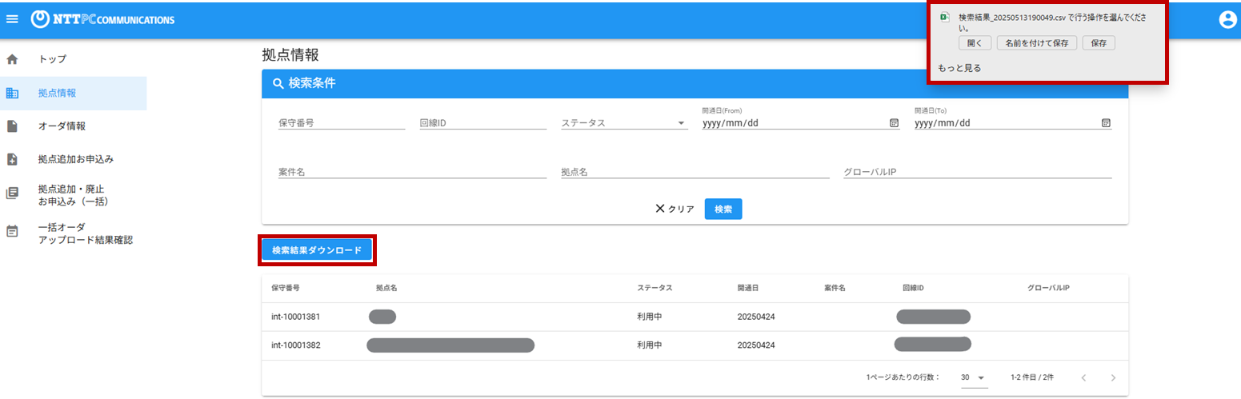Click the add-file icon beside 拠点追加お申込み

12,159
